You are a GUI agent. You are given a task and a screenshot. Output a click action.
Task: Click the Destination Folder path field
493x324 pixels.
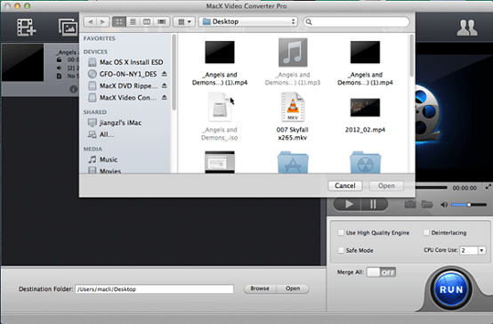(x=154, y=289)
